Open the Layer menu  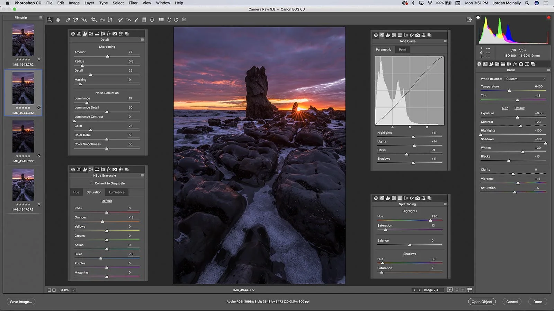click(x=89, y=3)
